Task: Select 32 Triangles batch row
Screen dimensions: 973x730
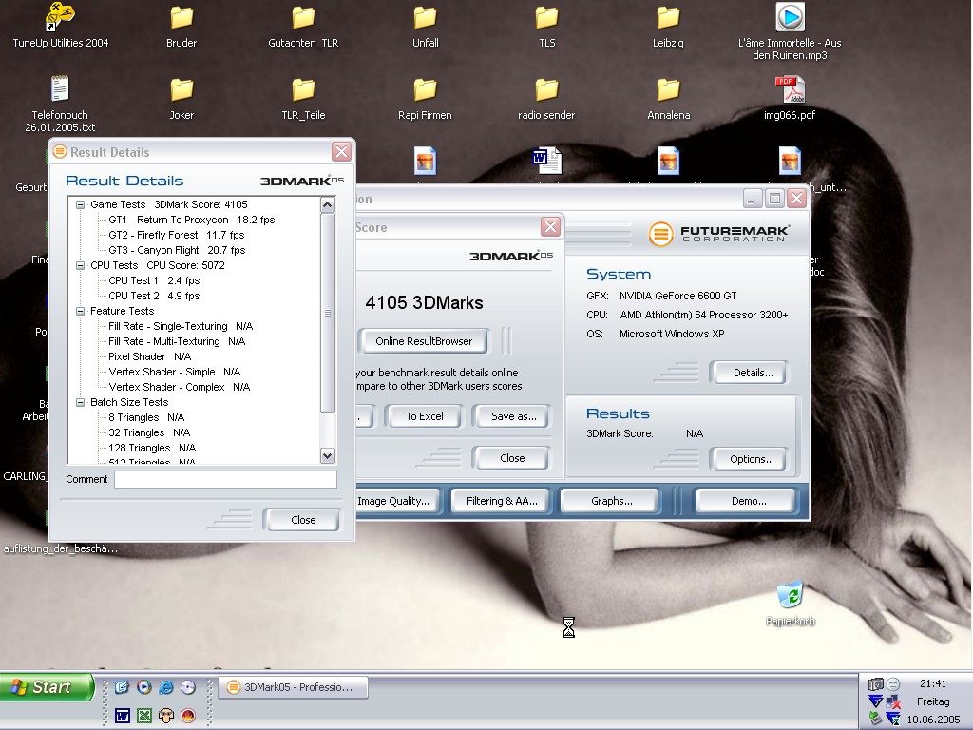Action: point(149,432)
